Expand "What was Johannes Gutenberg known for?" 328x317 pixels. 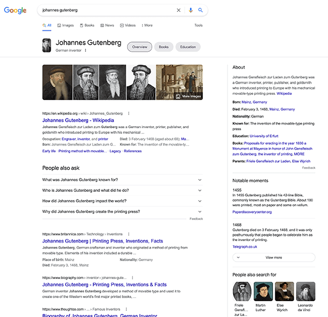pos(200,180)
